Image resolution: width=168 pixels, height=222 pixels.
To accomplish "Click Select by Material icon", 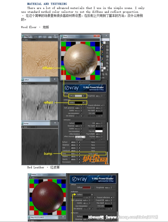I will (107, 66).
